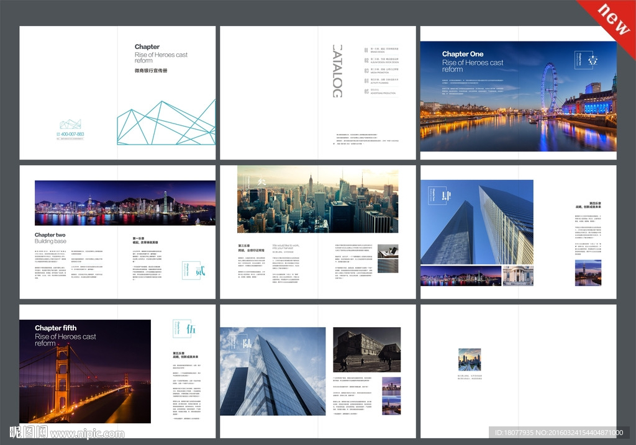The image size is (636, 445).
Task: Select the 叁 badge on the New York skyline
Action: 253,181
